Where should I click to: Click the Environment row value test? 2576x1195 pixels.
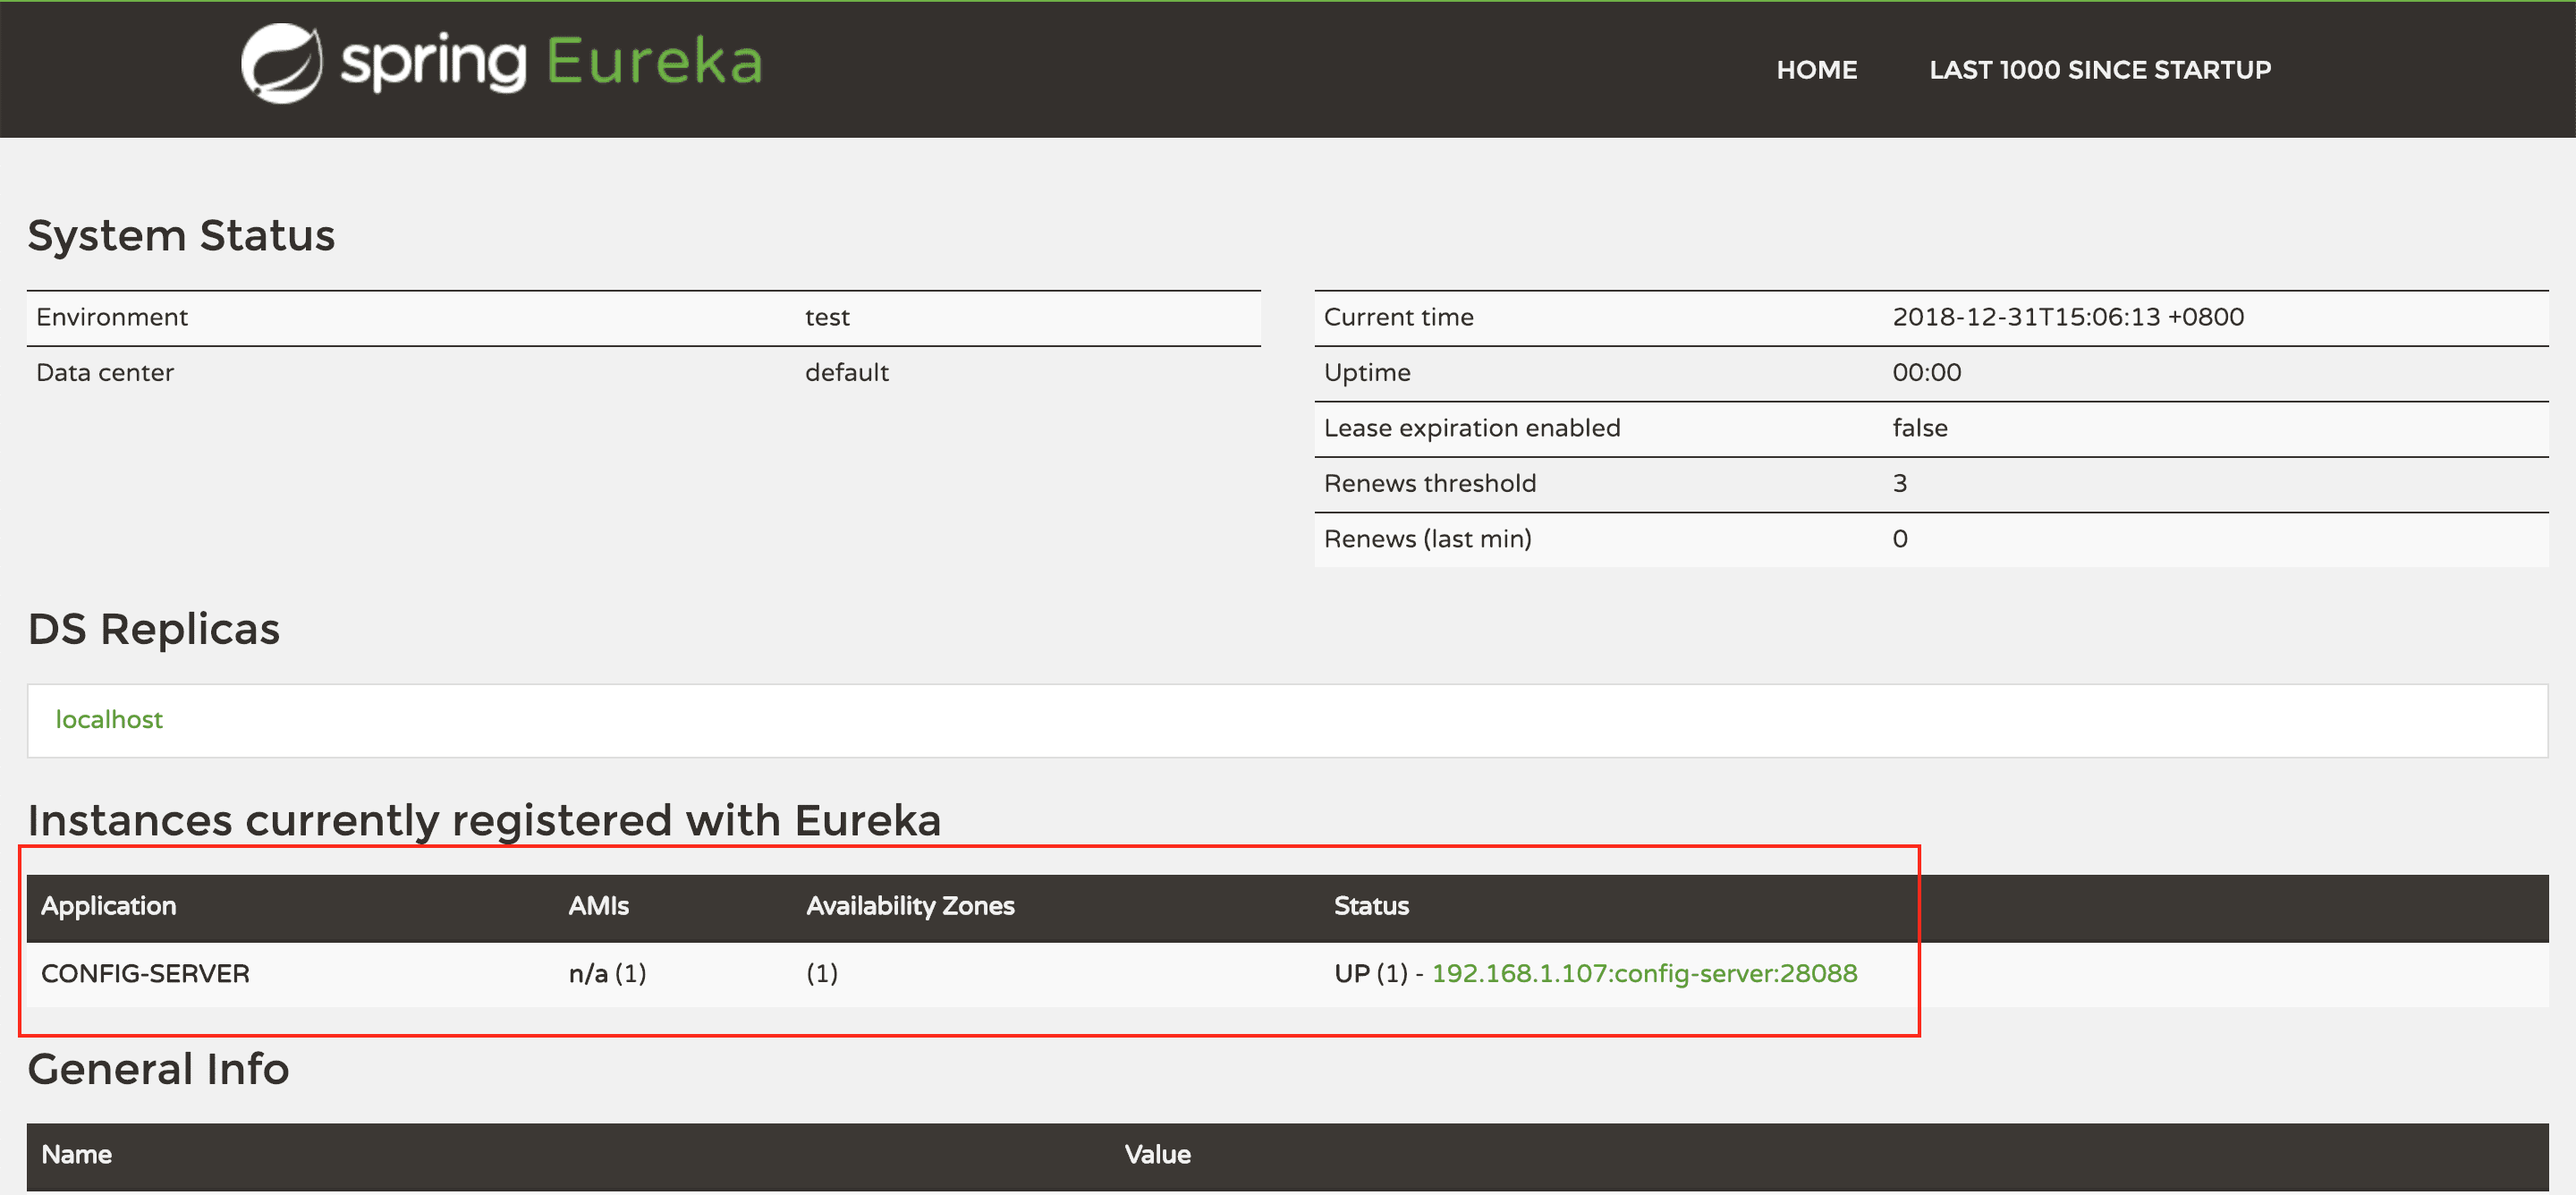tap(826, 317)
